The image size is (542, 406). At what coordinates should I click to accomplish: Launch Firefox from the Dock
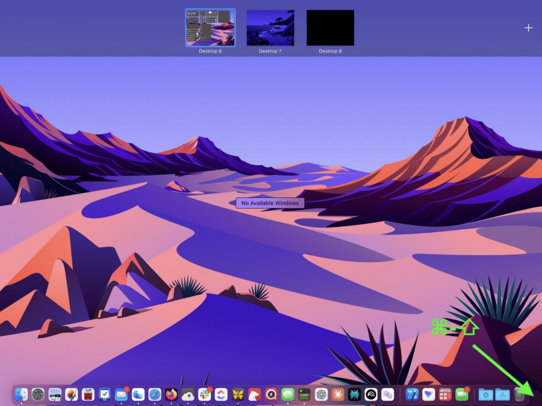(171, 394)
